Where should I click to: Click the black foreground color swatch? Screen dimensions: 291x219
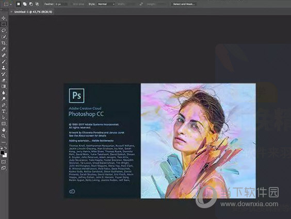[2, 153]
